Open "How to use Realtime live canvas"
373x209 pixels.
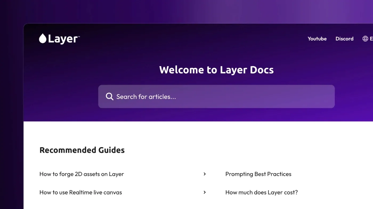click(81, 192)
